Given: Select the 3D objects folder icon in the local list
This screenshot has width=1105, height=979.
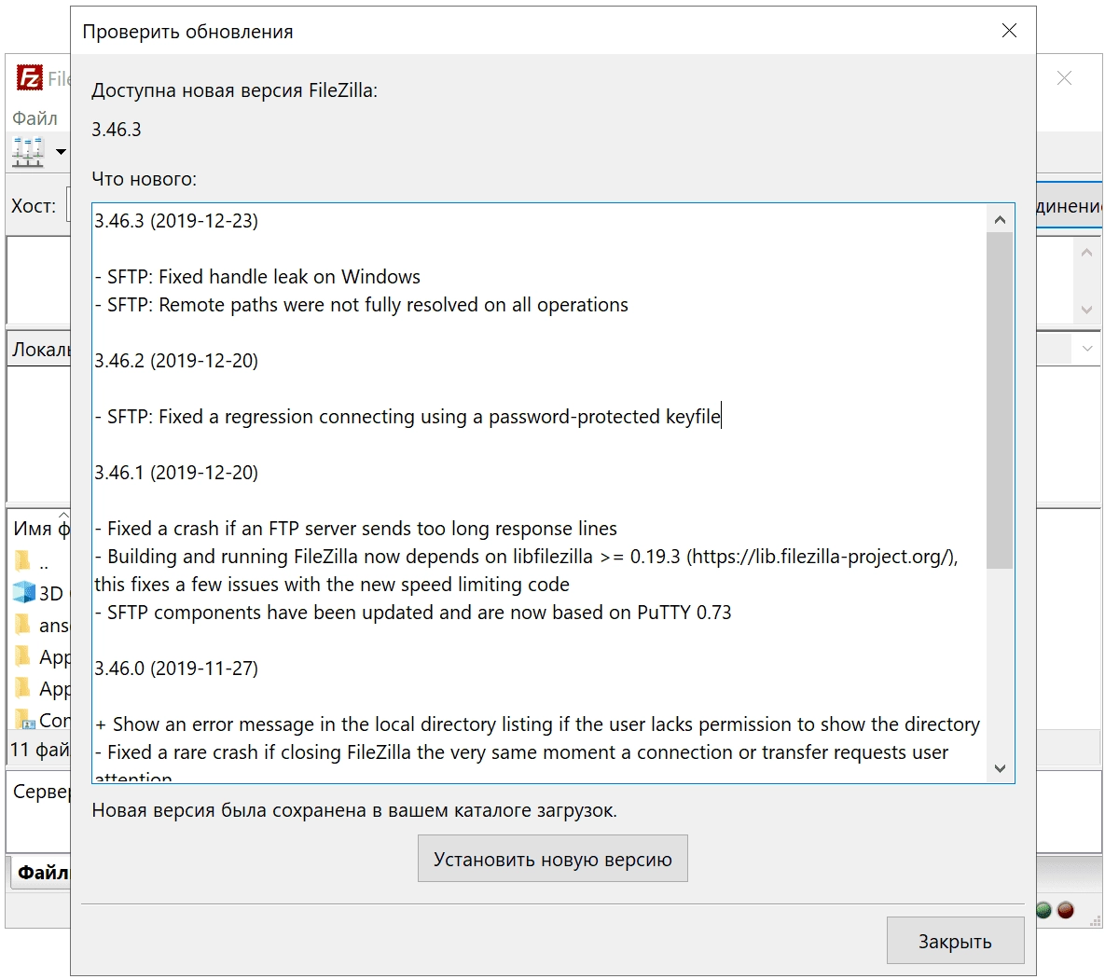Looking at the screenshot, I should tap(24, 592).
